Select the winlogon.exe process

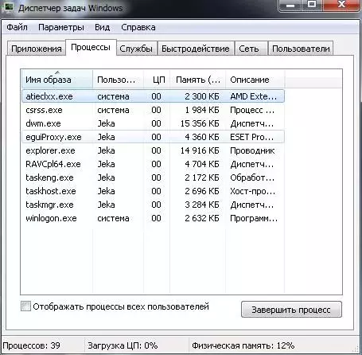tap(153, 218)
